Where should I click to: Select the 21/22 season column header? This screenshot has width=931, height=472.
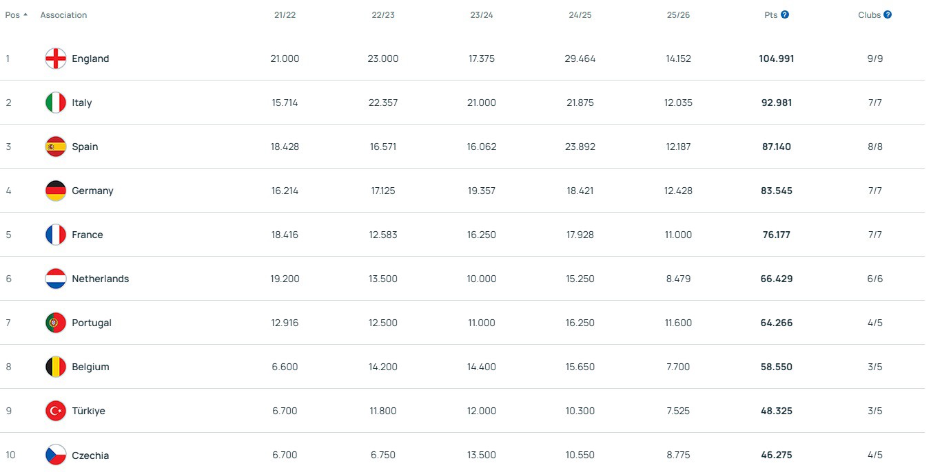tap(285, 15)
